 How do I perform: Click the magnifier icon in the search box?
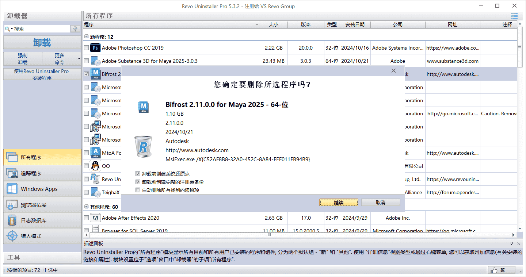(8, 28)
